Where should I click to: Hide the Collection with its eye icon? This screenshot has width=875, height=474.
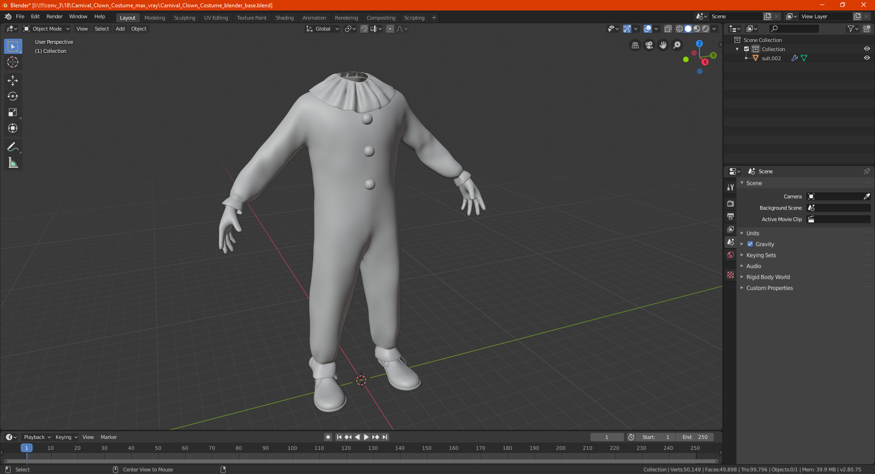tap(867, 49)
